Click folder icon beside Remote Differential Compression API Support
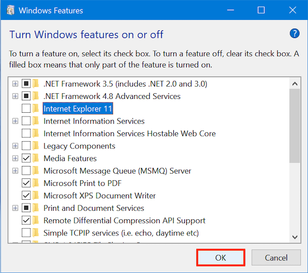 (x=36, y=220)
